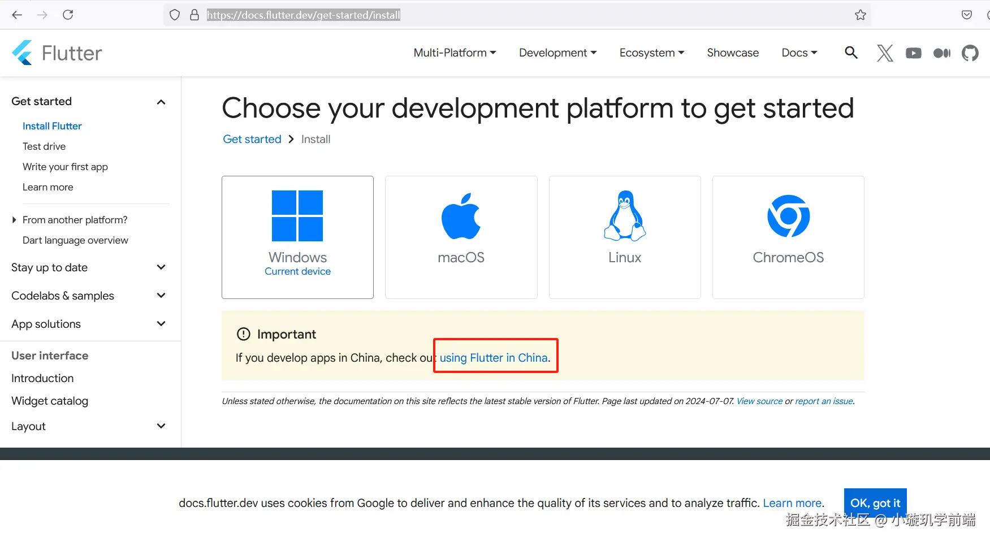The width and height of the screenshot is (990, 542).
Task: Open Flutter's YouTube channel icon
Action: pyautogui.click(x=913, y=53)
